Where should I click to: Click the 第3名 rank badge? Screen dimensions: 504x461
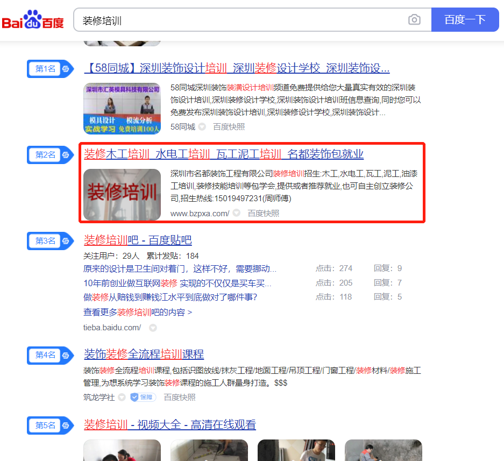(51, 241)
